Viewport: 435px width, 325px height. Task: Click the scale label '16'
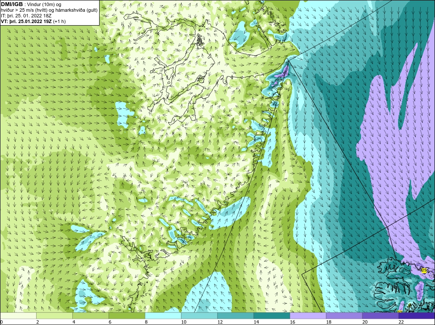coord(292,322)
